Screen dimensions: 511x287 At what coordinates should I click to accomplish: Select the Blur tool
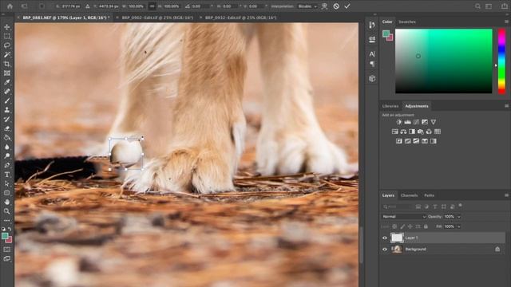(7, 147)
